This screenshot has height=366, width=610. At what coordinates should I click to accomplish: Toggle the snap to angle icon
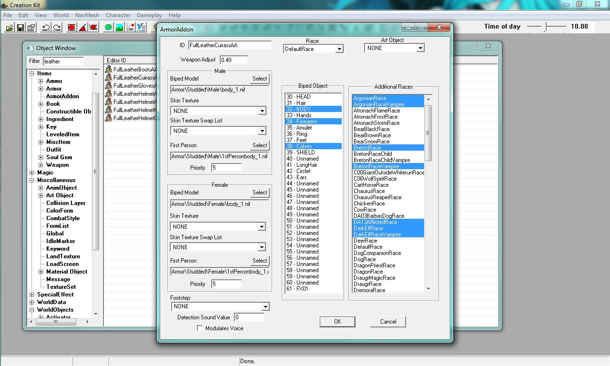82,28
